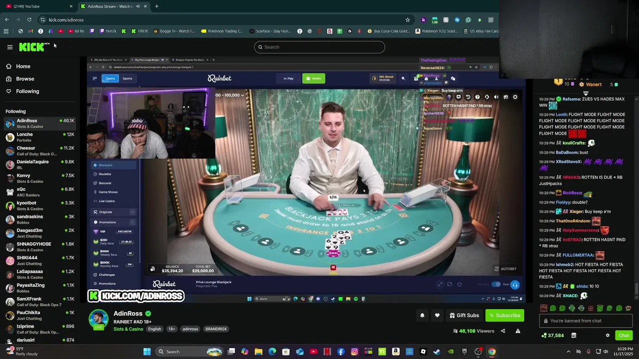Open DanielaTaquire channel in the Following list

pos(40,165)
